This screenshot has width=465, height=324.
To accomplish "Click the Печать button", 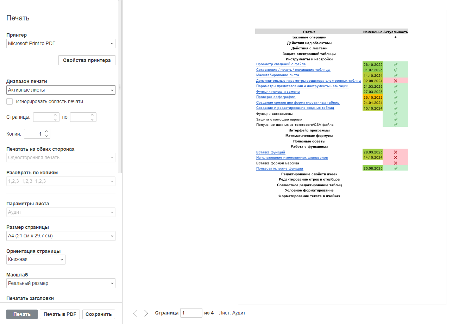I will (x=22, y=314).
